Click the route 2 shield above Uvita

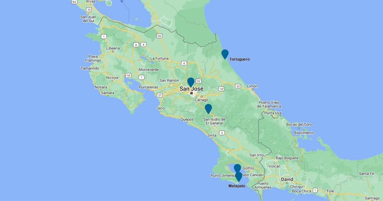[x=222, y=133]
